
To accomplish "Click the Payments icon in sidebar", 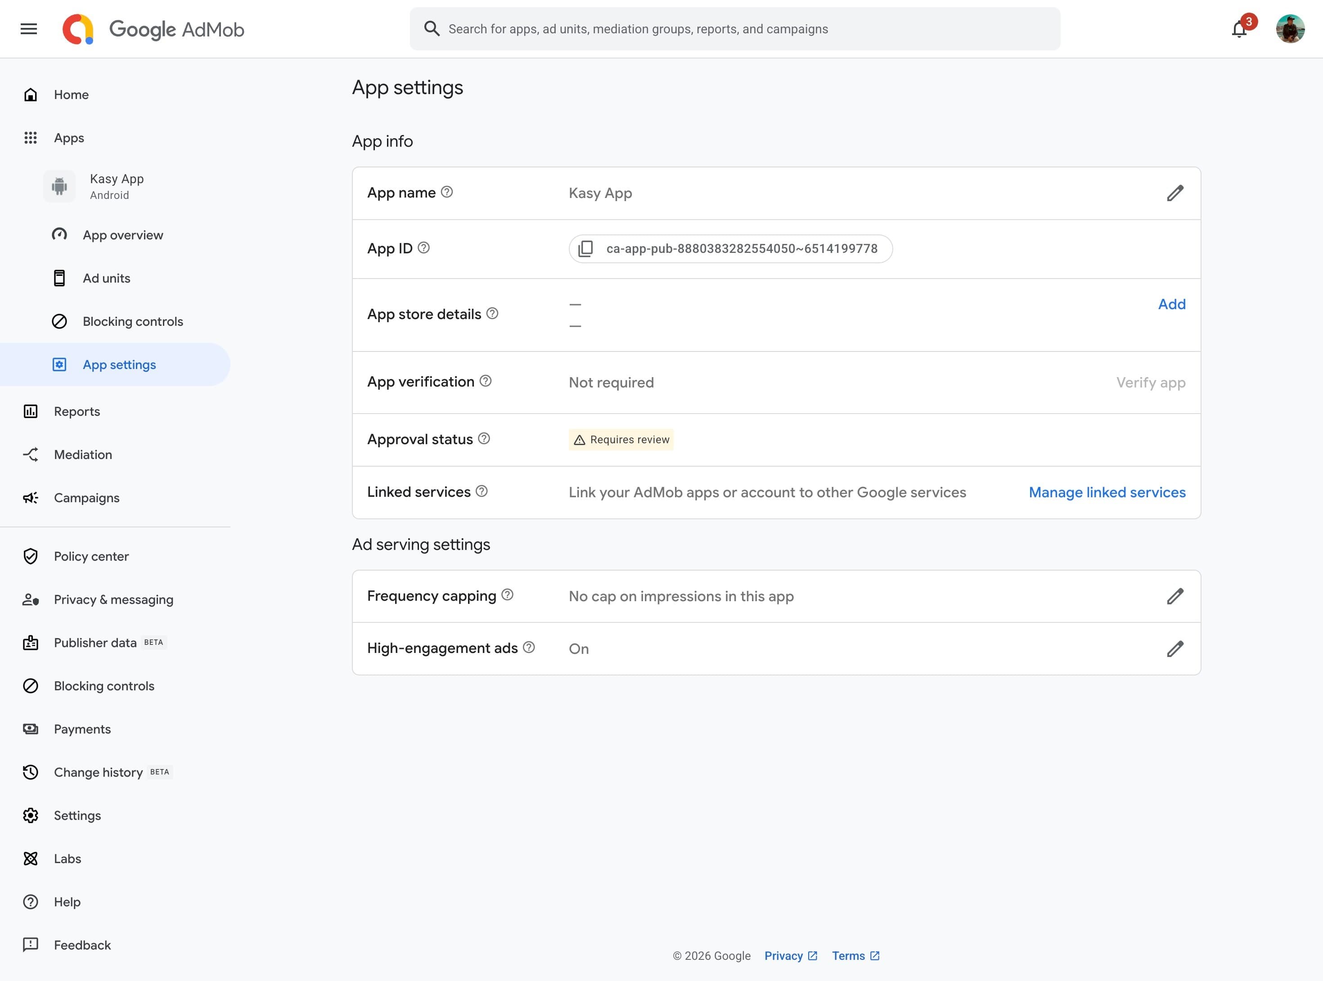I will [30, 729].
